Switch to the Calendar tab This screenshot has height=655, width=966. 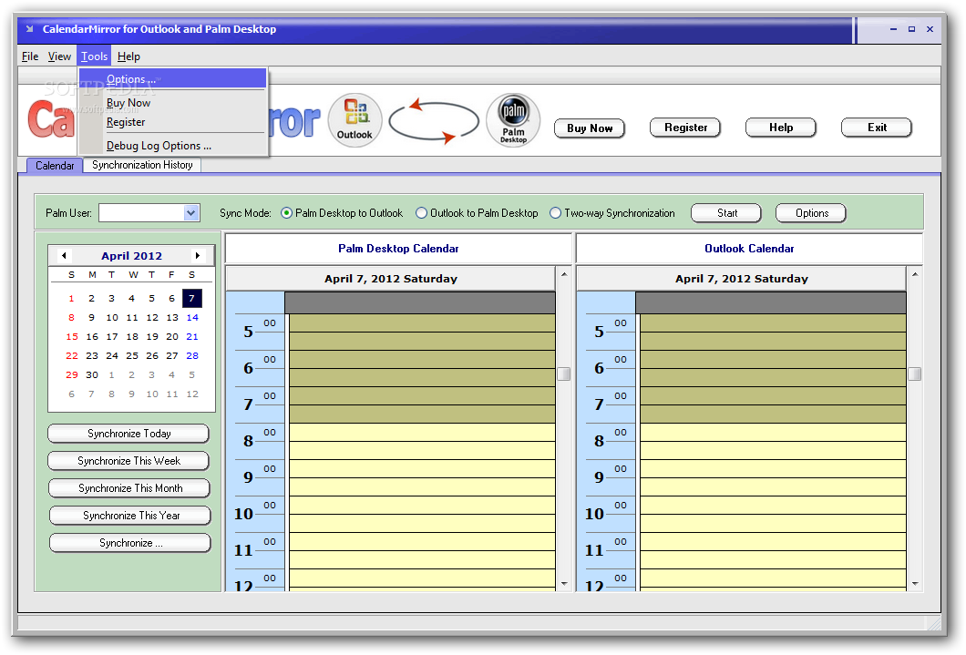[x=55, y=166]
